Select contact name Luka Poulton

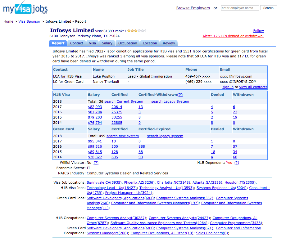point(104,76)
